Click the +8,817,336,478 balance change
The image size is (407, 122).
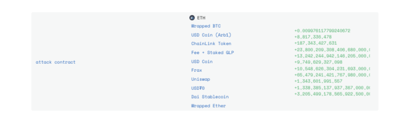point(313,37)
